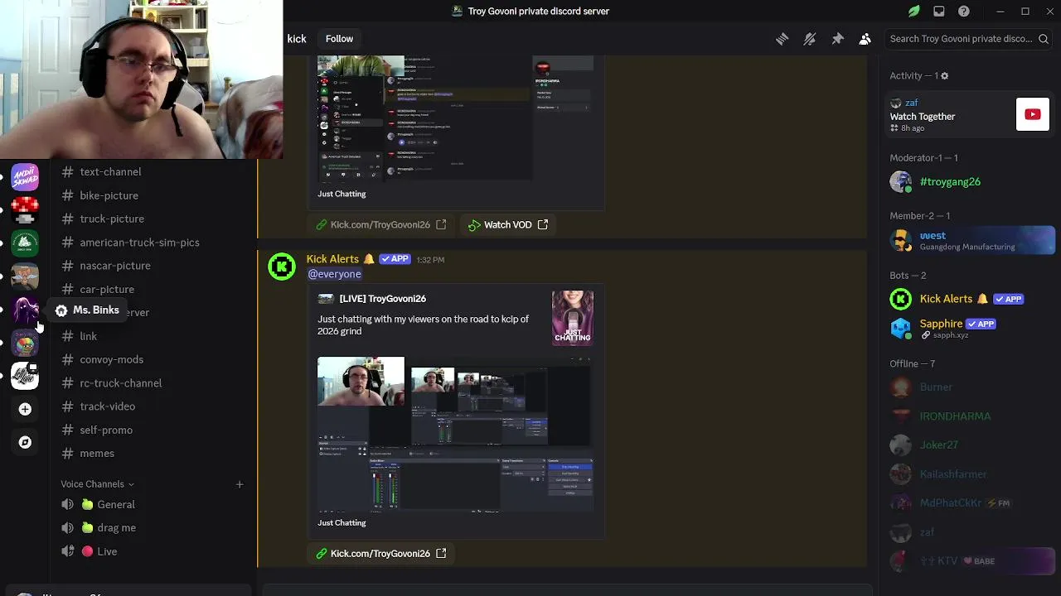Image resolution: width=1061 pixels, height=596 pixels.
Task: Click the Kick Alerts message author name
Action: pos(332,259)
